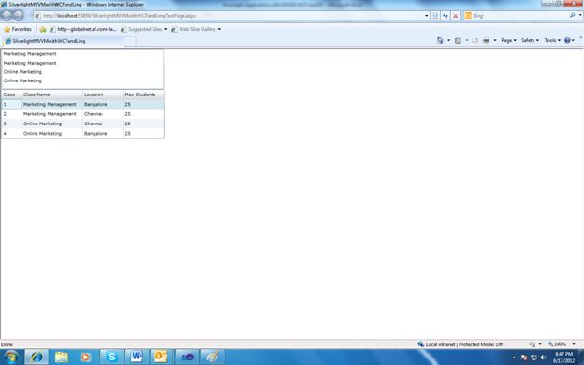Screen dimensions: 584x365
Task: Select the second Online Marketing list item
Action: point(82,80)
